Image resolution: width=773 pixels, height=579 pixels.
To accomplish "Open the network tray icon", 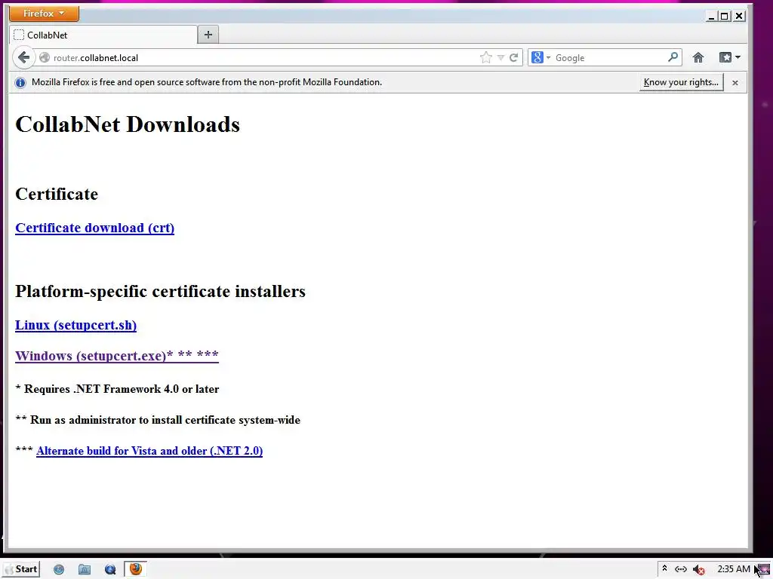I will tap(681, 569).
